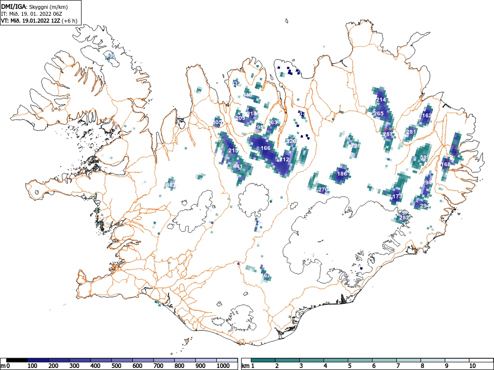Pick the dark navy 100–200 m legend swatch
Screen dimensions: 494x370
(x=38, y=360)
